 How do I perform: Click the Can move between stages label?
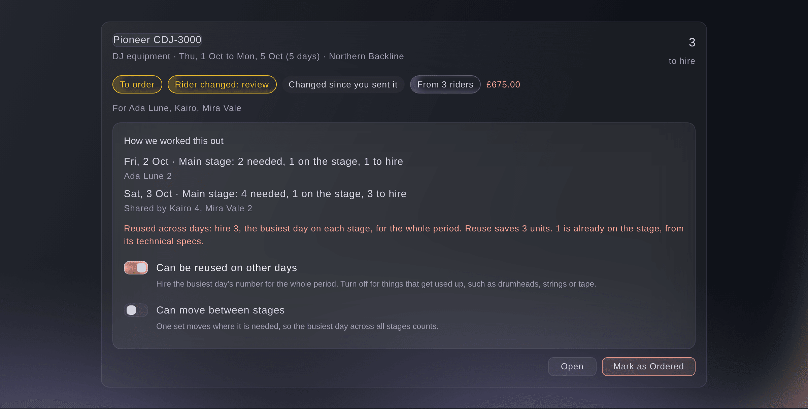coord(220,310)
